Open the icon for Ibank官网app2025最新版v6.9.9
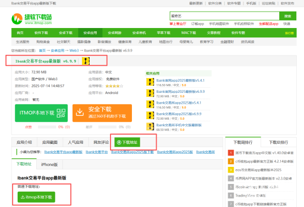 click(150, 93)
